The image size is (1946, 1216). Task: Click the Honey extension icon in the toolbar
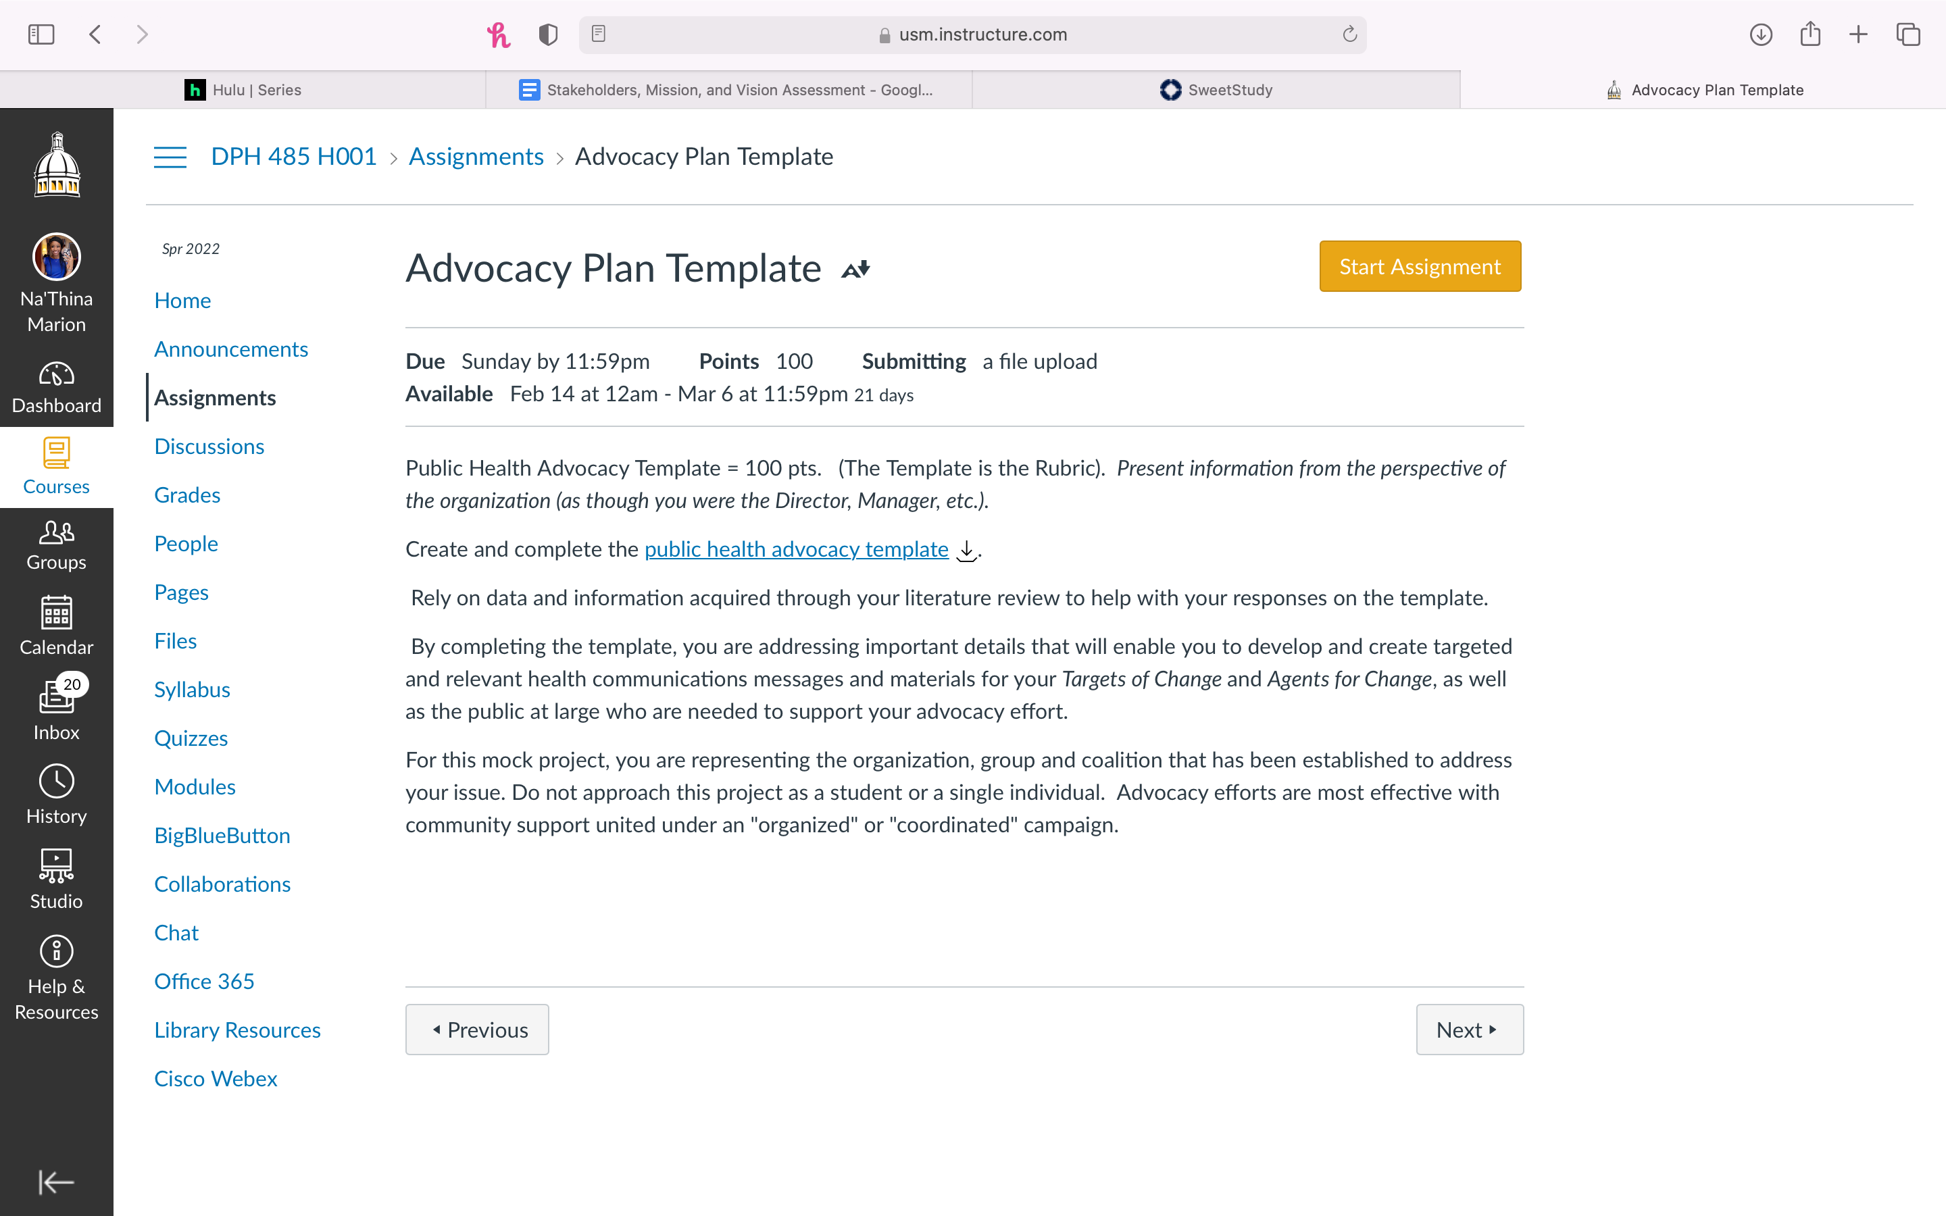[x=499, y=34]
